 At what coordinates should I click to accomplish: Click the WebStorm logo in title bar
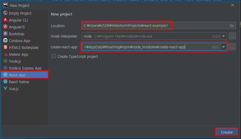pyautogui.click(x=5, y=5)
